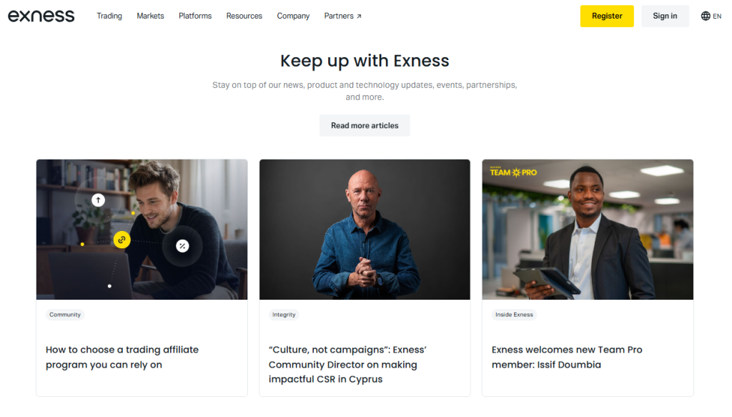Image resolution: width=732 pixels, height=417 pixels.
Task: Click the upward arrow icon on the affiliate article image
Action: click(x=98, y=200)
